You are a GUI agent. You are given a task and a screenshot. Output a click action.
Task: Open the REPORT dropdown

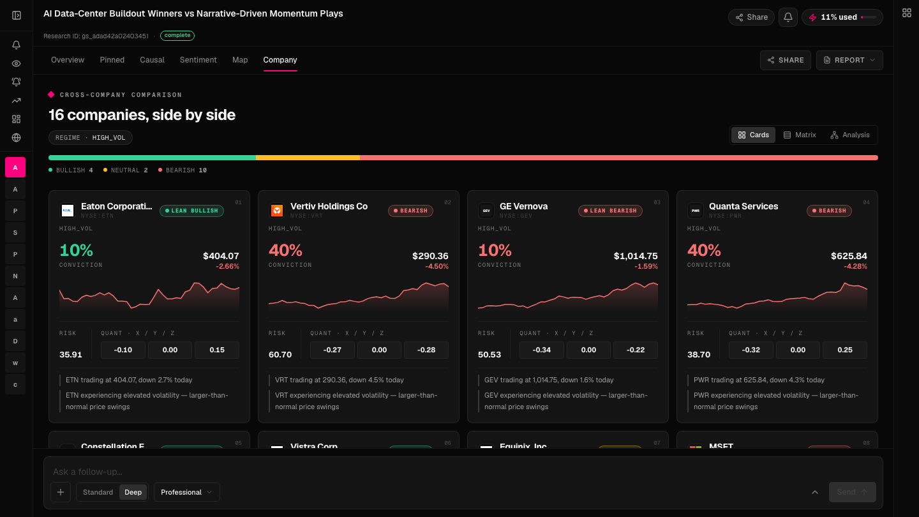click(849, 60)
